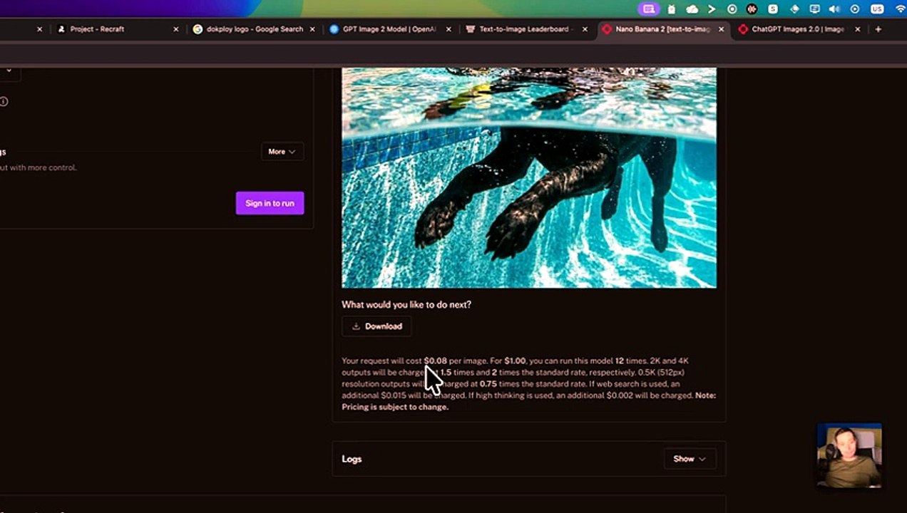The image size is (907, 513).
Task: Open the sound volume menu bar icon
Action: (x=834, y=9)
